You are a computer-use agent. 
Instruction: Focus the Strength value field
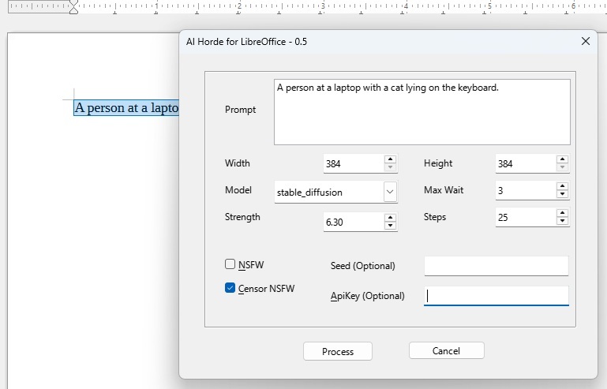point(354,222)
